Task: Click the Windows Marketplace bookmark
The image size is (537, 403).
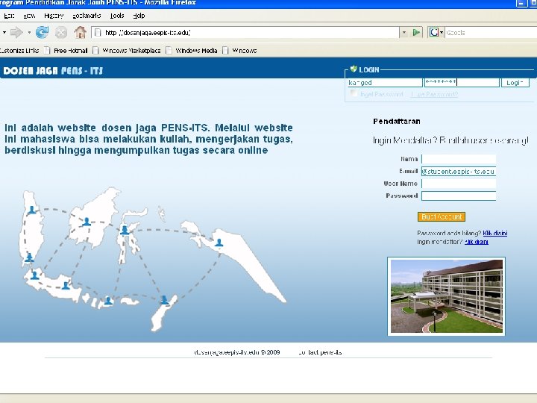Action: [x=131, y=51]
